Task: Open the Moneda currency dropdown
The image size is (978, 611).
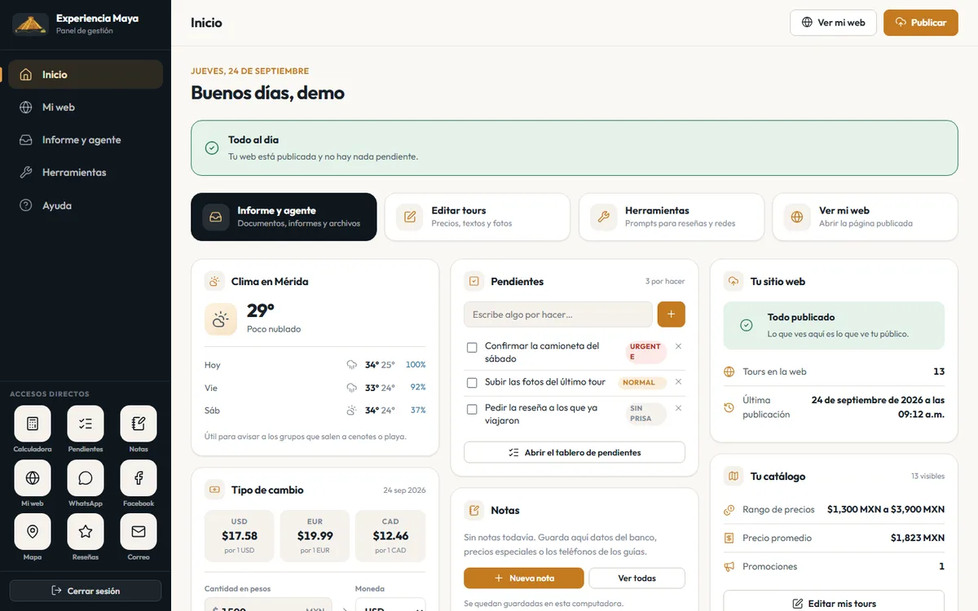Action: point(390,604)
